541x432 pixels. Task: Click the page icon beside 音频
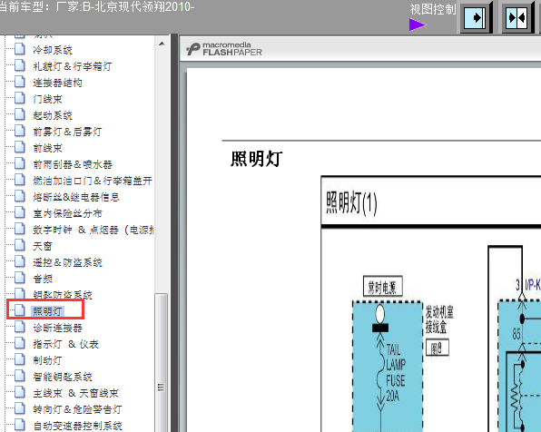[20, 278]
